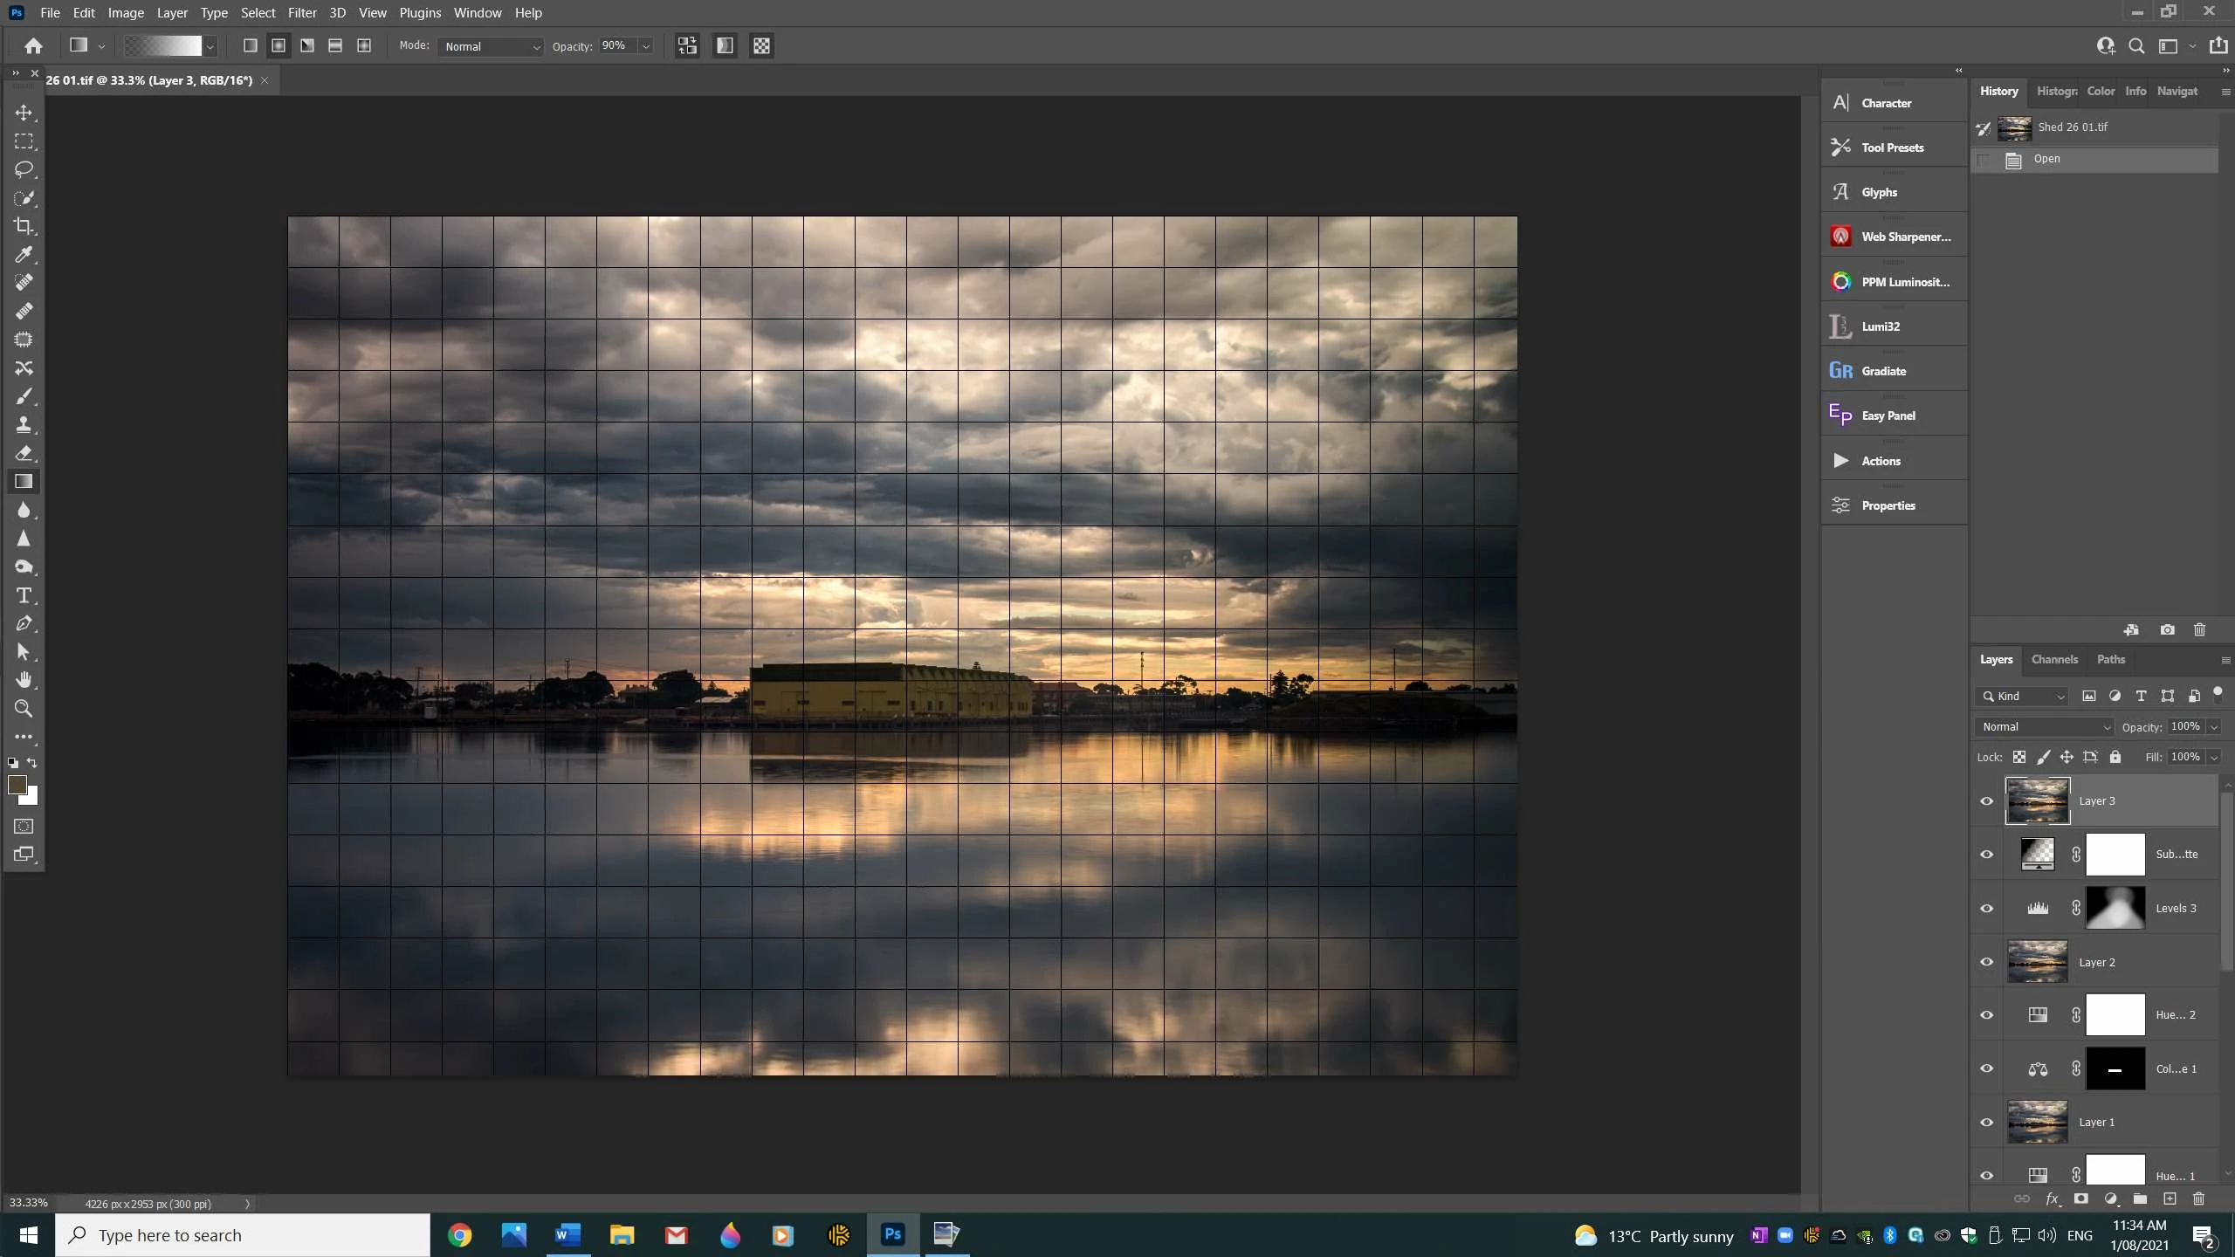2235x1257 pixels.
Task: Select the Crop tool
Action: tap(24, 227)
